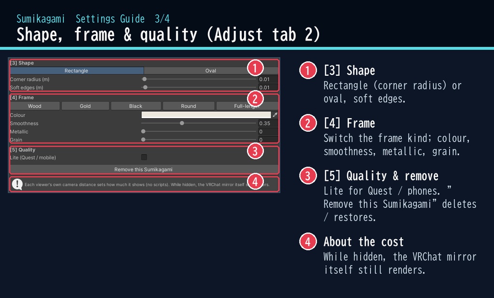Click the "Colour" property label

point(18,115)
